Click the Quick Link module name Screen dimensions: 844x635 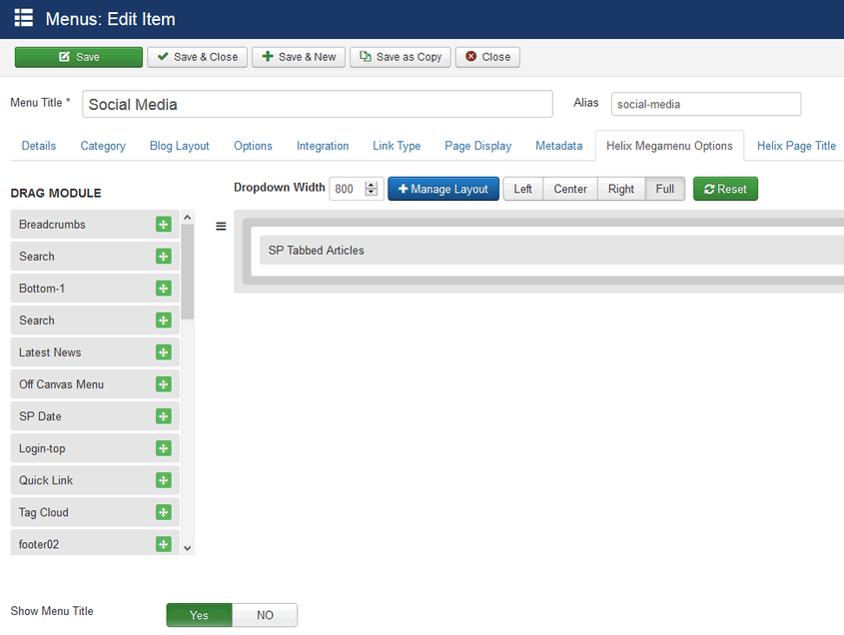(46, 480)
